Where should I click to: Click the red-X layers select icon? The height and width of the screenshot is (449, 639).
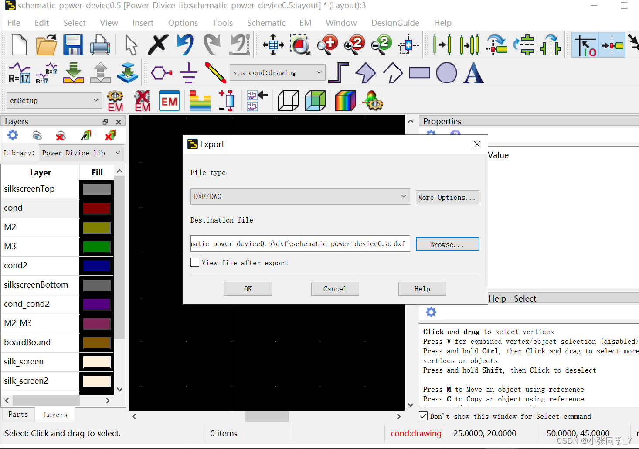110,135
